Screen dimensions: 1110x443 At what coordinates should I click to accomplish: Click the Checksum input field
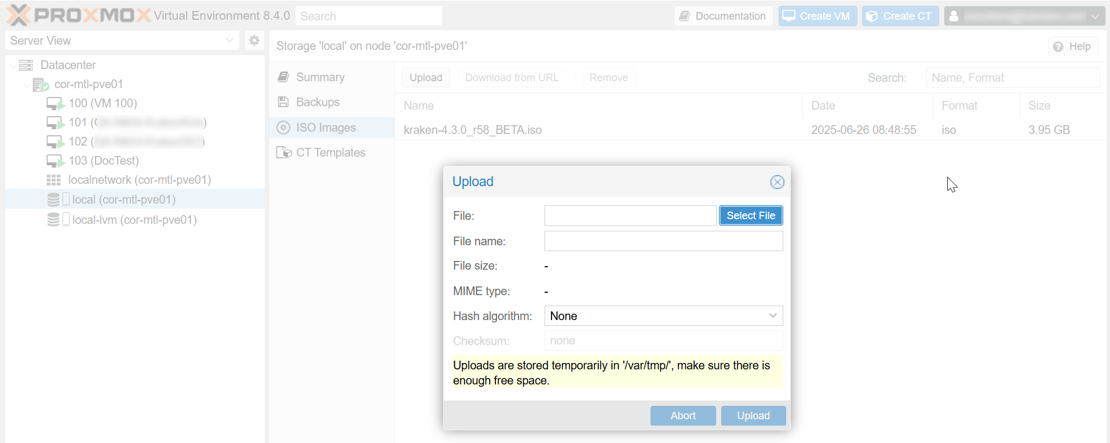(x=663, y=341)
